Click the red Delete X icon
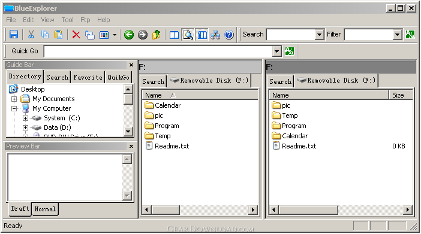 click(76, 35)
